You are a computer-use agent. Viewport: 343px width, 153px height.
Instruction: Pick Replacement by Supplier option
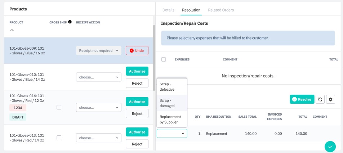[x=172, y=120]
